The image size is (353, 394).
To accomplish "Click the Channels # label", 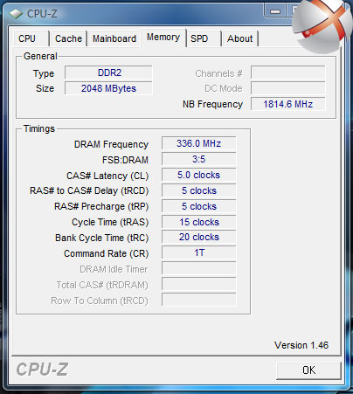I will pyautogui.click(x=218, y=73).
